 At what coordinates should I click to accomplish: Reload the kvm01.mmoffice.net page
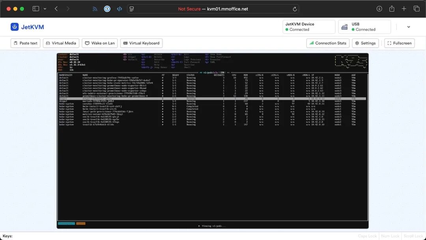(x=294, y=8)
